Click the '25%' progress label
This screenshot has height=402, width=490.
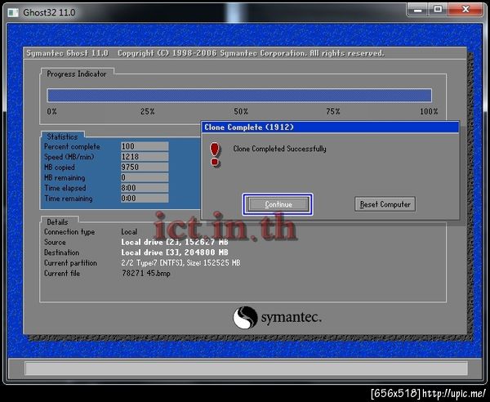[148, 112]
